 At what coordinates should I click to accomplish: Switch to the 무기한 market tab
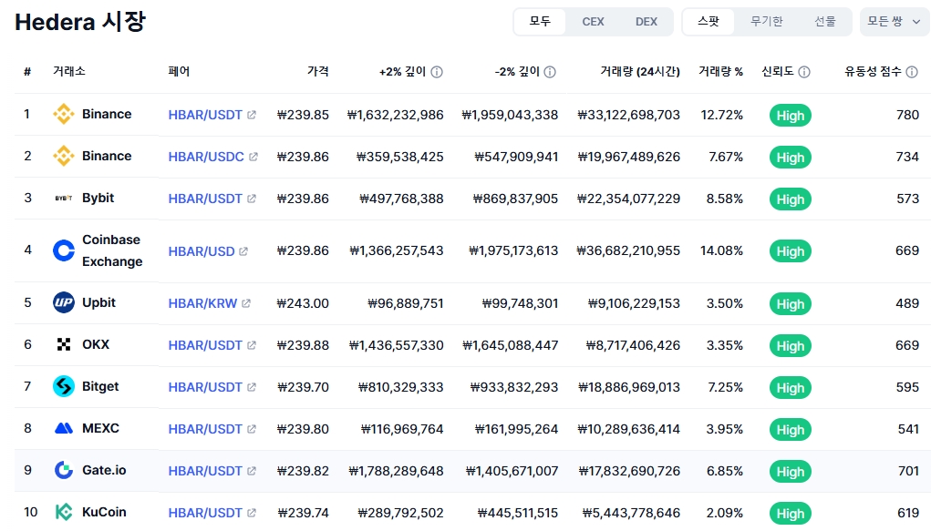click(767, 21)
